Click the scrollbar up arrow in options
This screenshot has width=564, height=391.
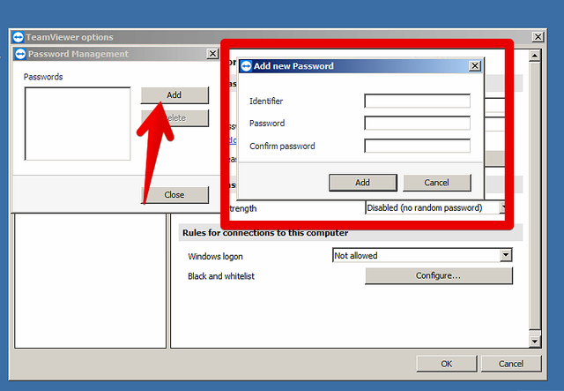pyautogui.click(x=535, y=56)
